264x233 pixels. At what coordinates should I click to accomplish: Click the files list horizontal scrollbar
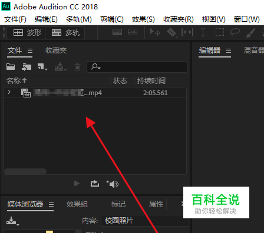click(x=25, y=171)
